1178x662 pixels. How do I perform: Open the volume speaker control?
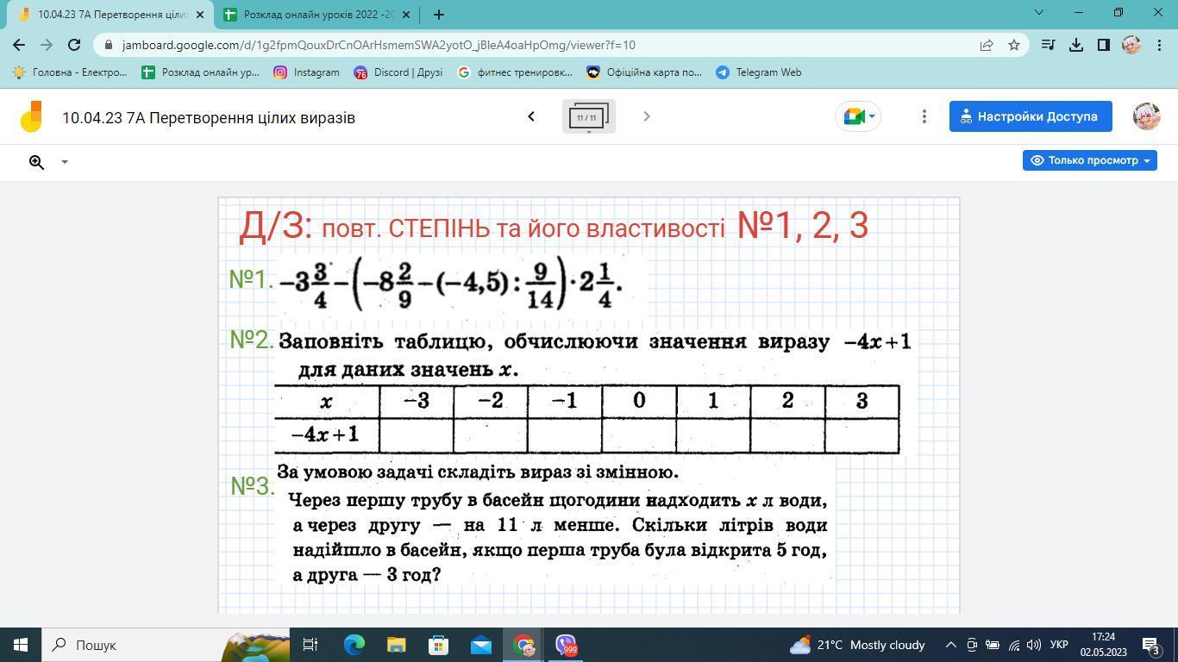coord(1033,645)
